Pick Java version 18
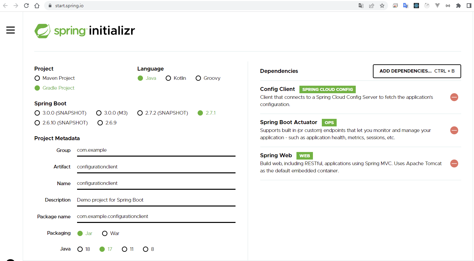Viewport: 474px width, 261px height. (x=84, y=249)
